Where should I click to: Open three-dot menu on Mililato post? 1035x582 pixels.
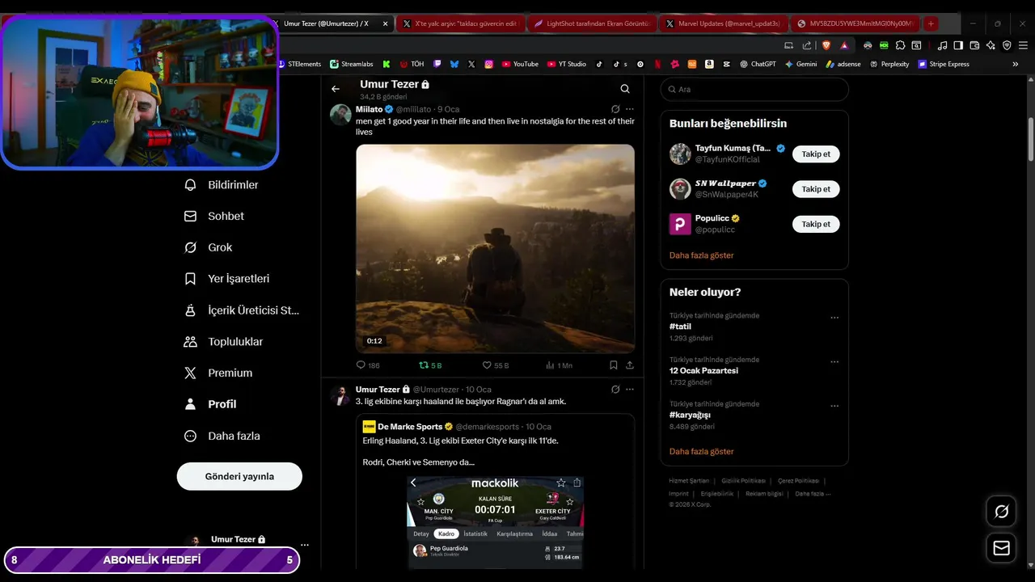pyautogui.click(x=630, y=109)
